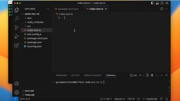
Task: Open the Manage gear icon
Action: pyautogui.click(x=17, y=92)
